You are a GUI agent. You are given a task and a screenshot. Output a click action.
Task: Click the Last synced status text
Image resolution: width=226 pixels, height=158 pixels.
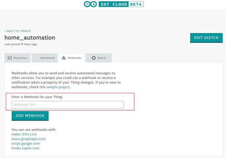[x=21, y=44]
